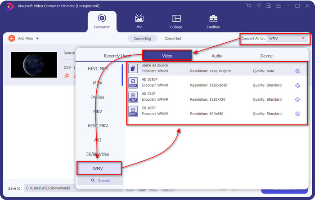Viewport: 315px width, 200px height.
Task: Choose 5K/8K Video format in list
Action: coord(98,154)
